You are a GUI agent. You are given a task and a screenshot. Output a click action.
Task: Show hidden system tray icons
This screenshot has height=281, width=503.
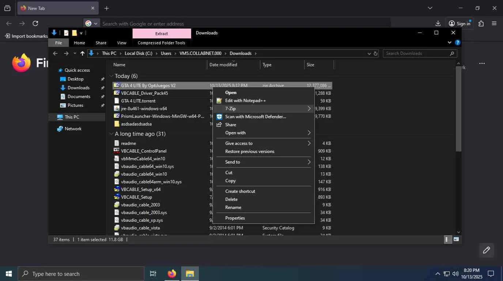coord(438,274)
